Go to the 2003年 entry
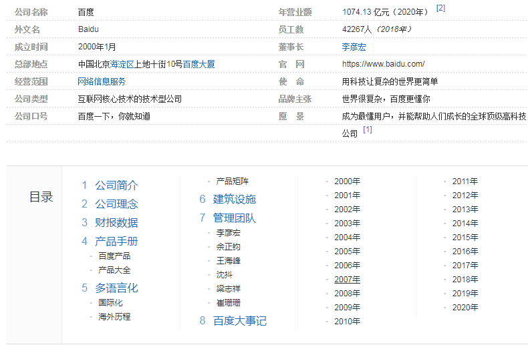 tap(347, 224)
